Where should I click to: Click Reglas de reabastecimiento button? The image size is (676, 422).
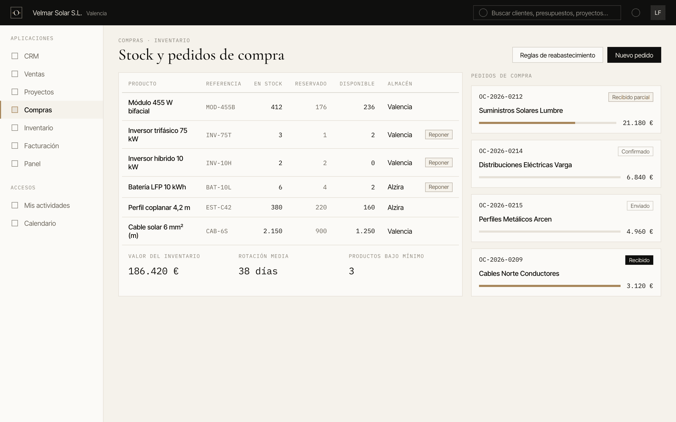557,55
